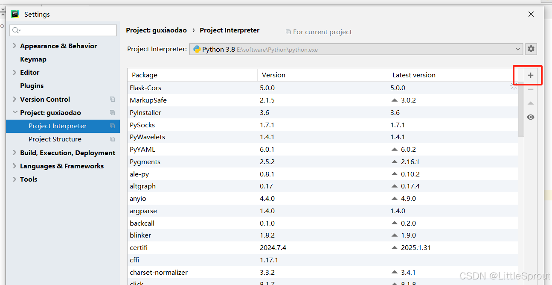552x285 pixels.
Task: Expand Appearance & Behavior section
Action: coord(15,46)
